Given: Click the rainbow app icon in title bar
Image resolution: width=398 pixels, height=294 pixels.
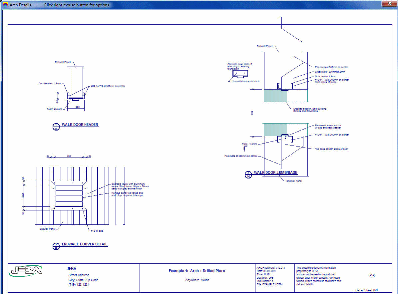Looking at the screenshot, I should [5, 5].
